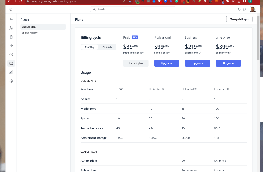Click the browser back arrow

10,1
